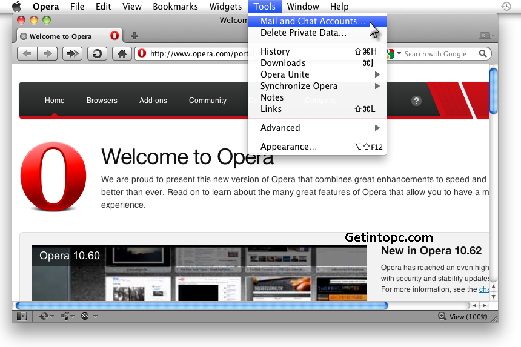
Task: Open the Opera application menu
Action: point(46,6)
